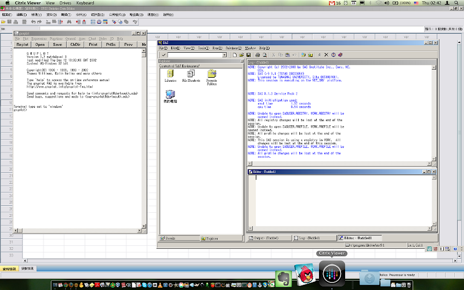This screenshot has height=290, width=464.
Task: Open the SAS Run menu
Action: (x=217, y=48)
